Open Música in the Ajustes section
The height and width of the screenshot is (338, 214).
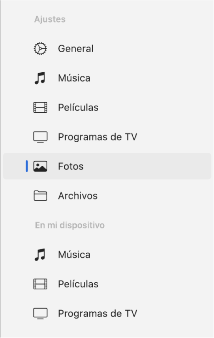(107, 78)
